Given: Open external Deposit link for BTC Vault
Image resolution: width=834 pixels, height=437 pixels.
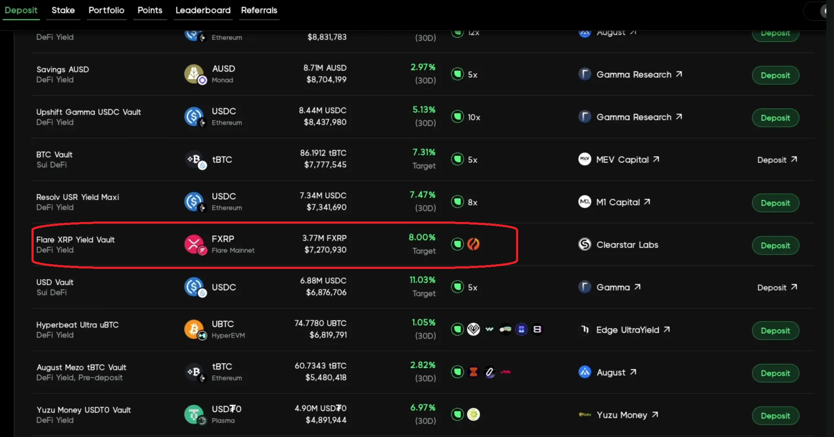Looking at the screenshot, I should (x=777, y=160).
